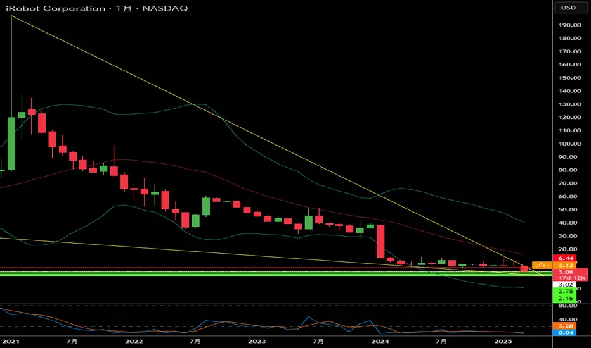This screenshot has height=348, width=591.
Task: Click the 2021 label on time axis
Action: pos(11,341)
